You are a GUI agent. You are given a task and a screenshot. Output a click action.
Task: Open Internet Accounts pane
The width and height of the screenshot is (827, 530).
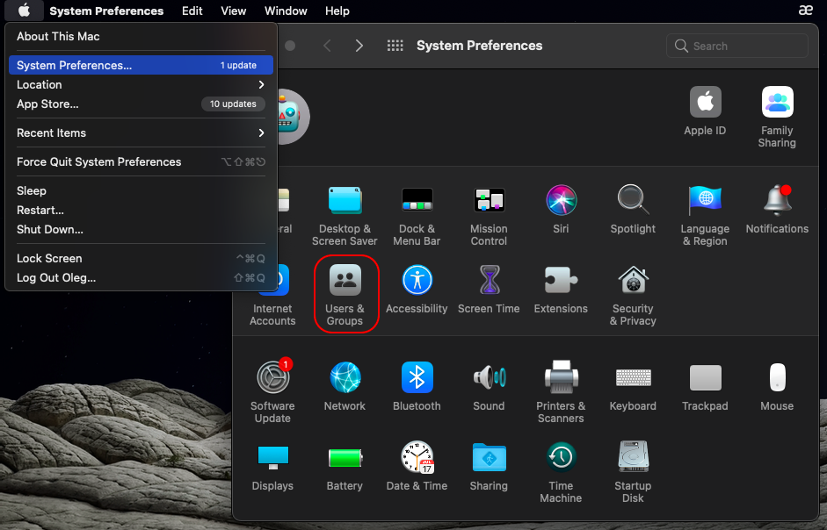[x=272, y=295]
